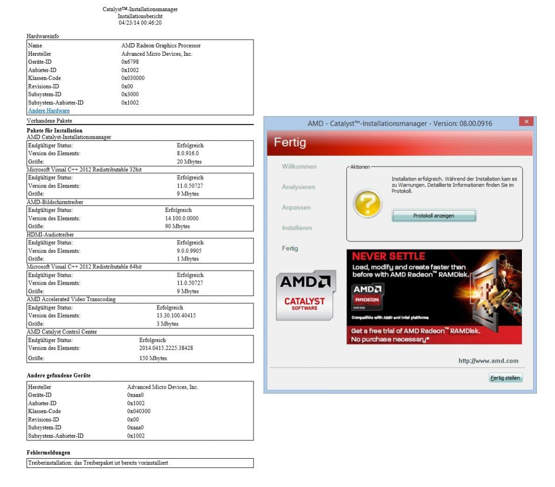The height and width of the screenshot is (487, 555).
Task: Click the report date 04/23/14 00:46:20
Action: [x=140, y=23]
